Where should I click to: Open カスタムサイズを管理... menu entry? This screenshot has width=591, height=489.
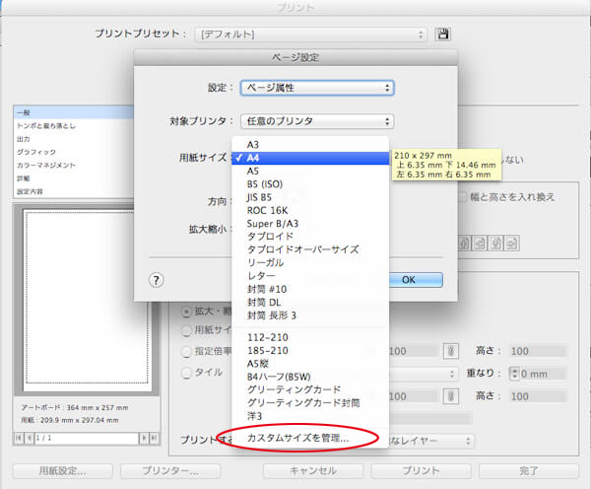point(310,438)
